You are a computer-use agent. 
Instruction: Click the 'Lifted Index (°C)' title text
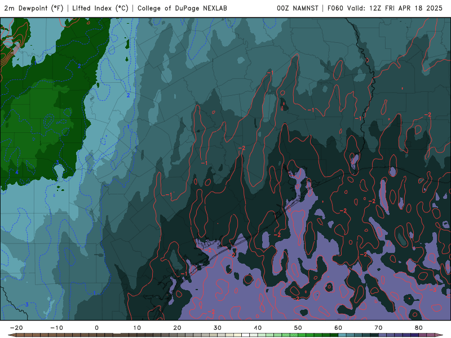coord(100,8)
